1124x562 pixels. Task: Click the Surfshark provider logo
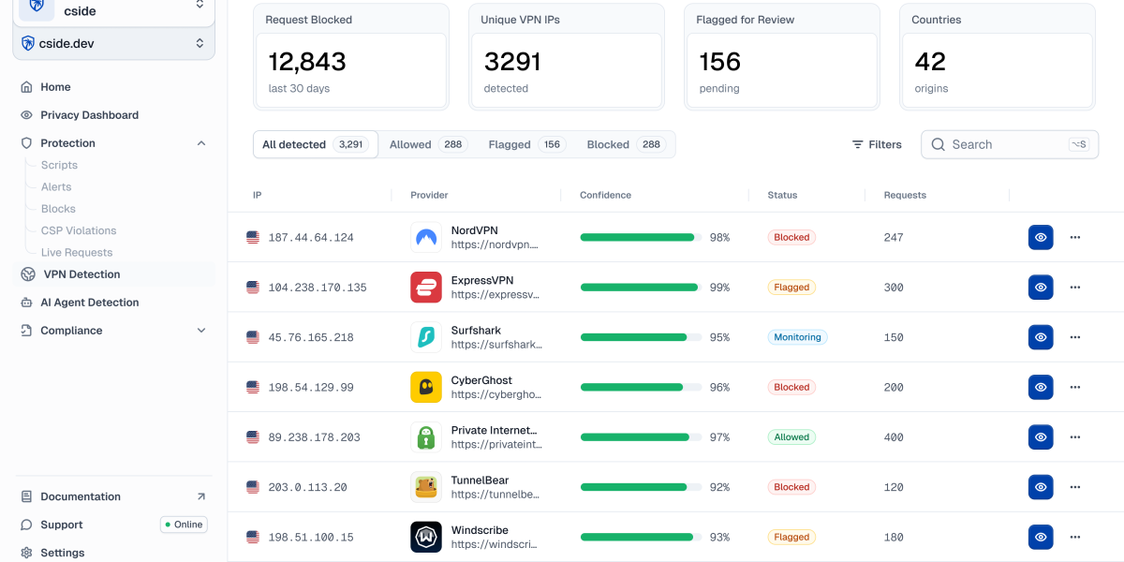tap(426, 337)
